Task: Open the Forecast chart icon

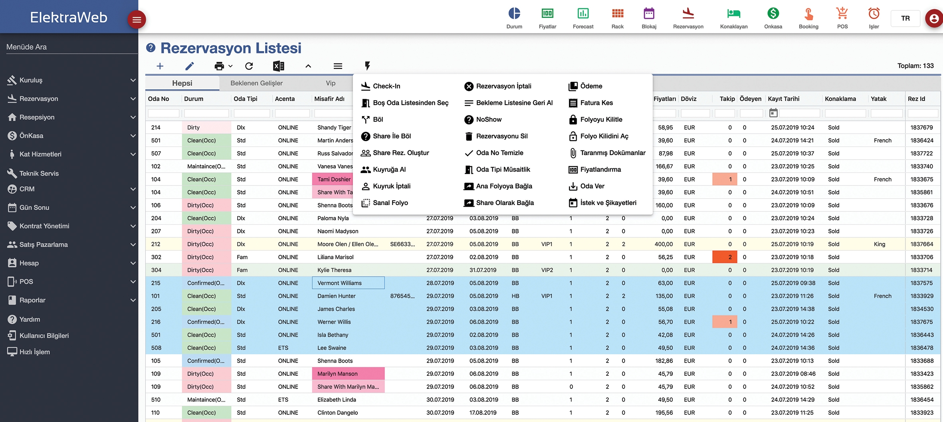Action: click(x=582, y=14)
